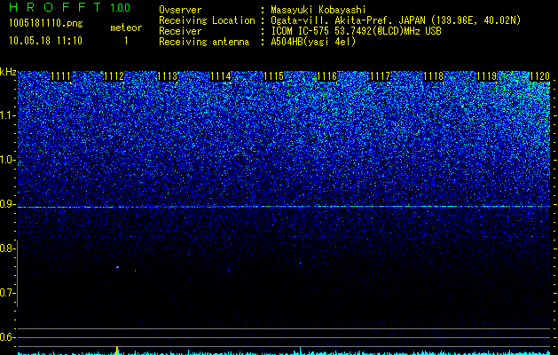The width and height of the screenshot is (558, 355).
Task: Click the 1111 time marker
Action: (x=60, y=76)
